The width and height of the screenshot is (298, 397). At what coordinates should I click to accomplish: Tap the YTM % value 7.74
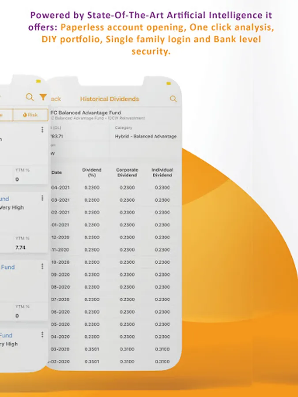(20, 247)
